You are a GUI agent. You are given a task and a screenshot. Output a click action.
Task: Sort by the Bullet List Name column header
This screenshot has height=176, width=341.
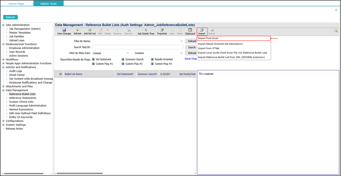(89, 74)
